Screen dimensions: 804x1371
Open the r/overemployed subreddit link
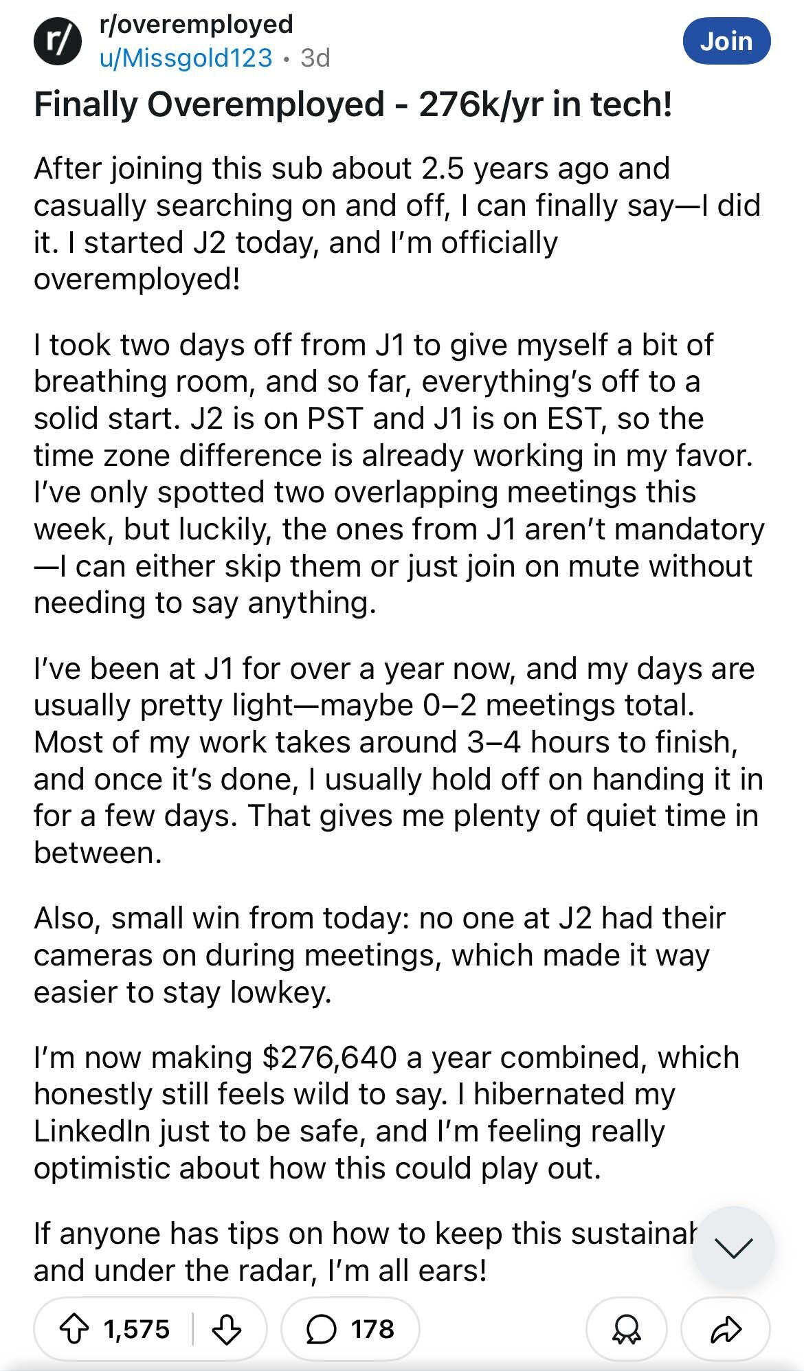coord(197,24)
